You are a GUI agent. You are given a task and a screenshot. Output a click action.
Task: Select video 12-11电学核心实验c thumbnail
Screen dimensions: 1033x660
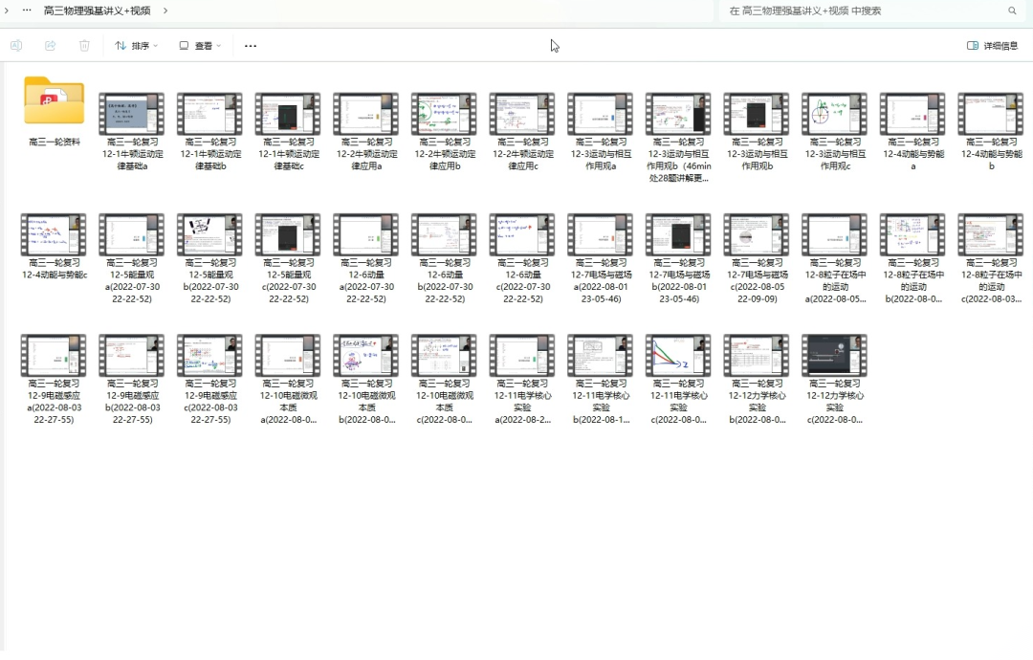point(678,355)
